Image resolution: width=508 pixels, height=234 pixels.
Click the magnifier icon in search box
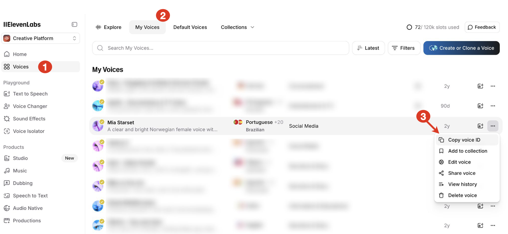tap(100, 48)
